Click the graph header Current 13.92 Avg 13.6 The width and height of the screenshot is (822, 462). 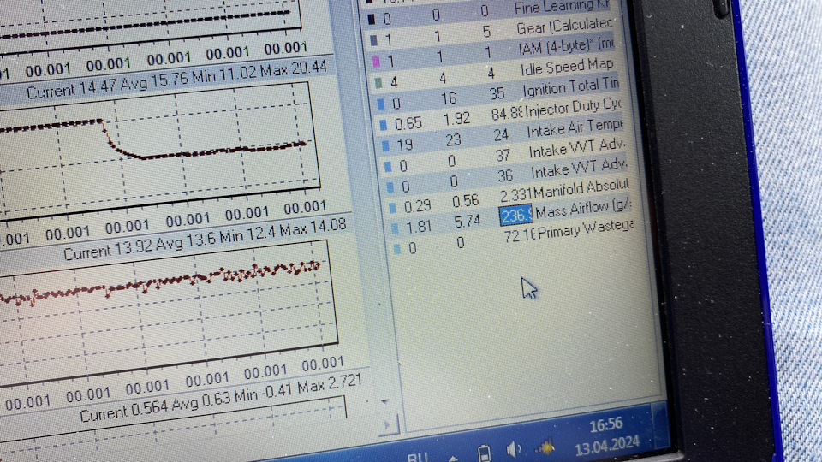click(205, 239)
